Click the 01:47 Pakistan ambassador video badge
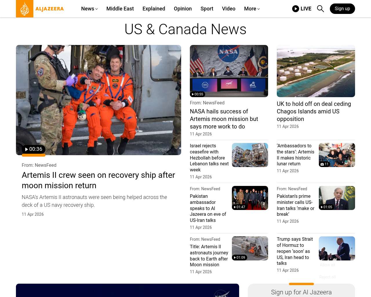 coord(239,207)
